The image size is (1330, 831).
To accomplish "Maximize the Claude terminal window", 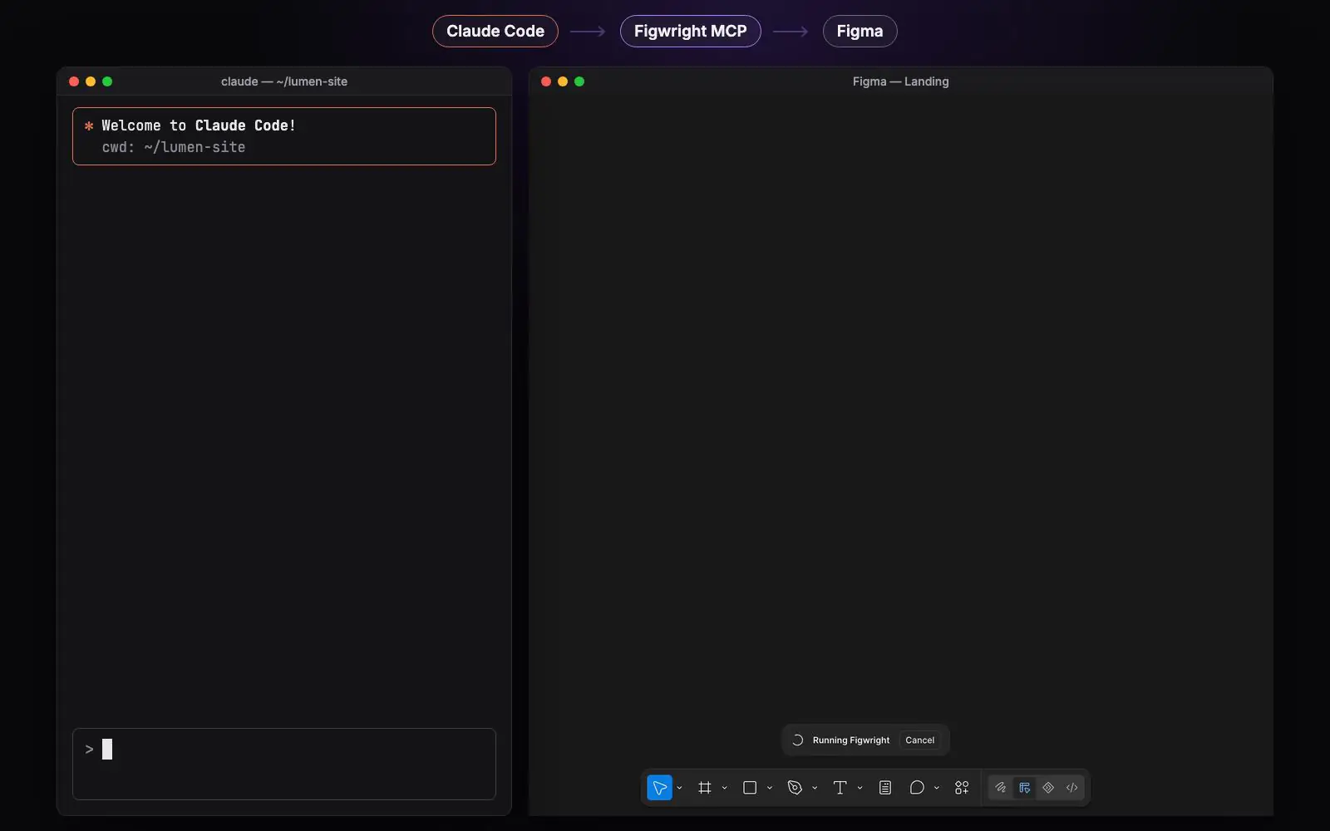I will (x=107, y=81).
